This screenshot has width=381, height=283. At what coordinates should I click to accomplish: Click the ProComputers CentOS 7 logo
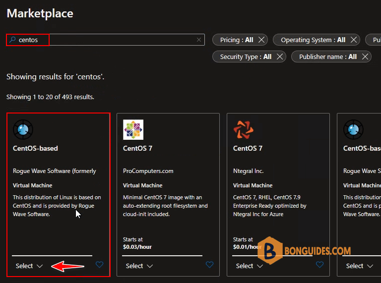pyautogui.click(x=133, y=129)
